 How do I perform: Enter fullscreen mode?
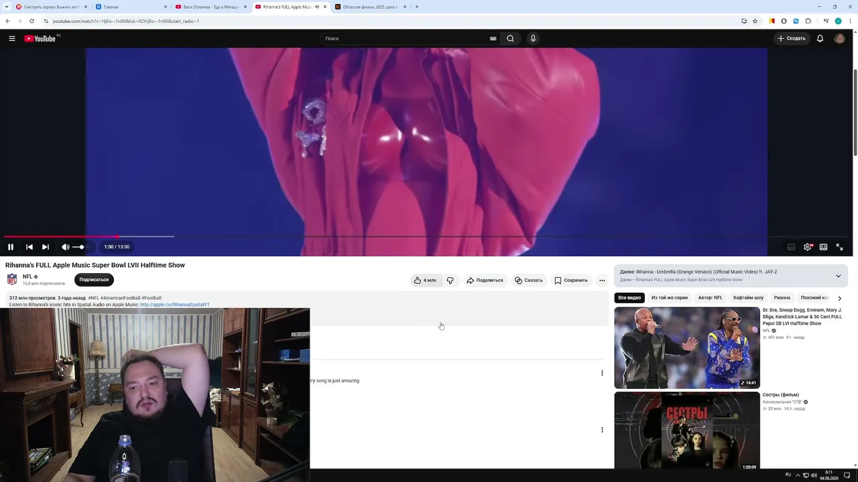pos(839,247)
